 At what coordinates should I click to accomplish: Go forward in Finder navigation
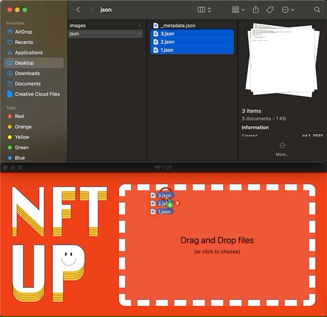[x=91, y=10]
